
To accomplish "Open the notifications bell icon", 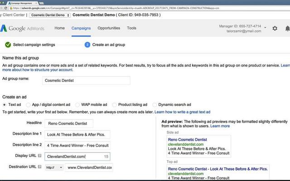I will (x=287, y=29).
